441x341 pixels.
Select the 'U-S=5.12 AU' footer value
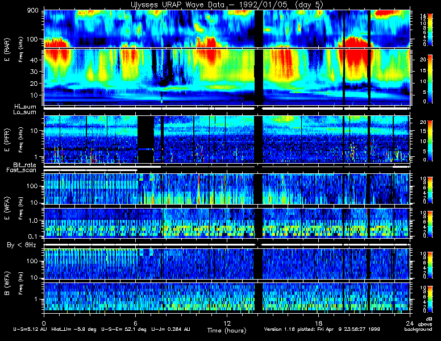[x=30, y=329]
